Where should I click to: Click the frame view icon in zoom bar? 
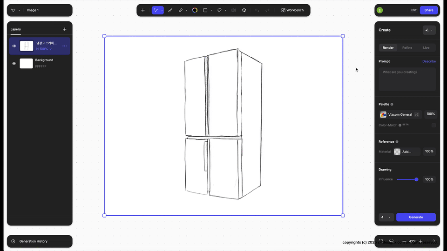click(x=392, y=241)
